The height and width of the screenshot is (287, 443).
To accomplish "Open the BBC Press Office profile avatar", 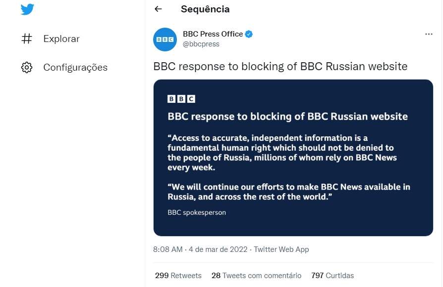I will (165, 39).
